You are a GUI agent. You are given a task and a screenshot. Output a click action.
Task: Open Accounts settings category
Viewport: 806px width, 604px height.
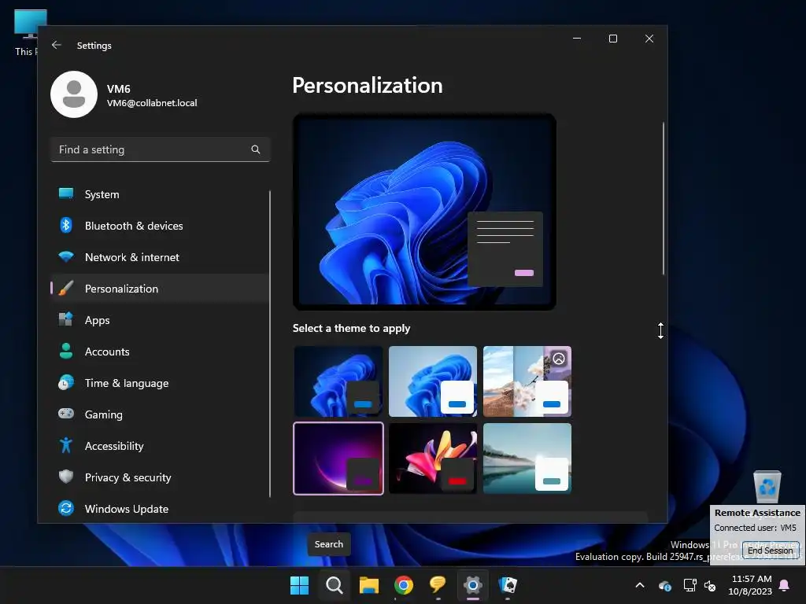(x=160, y=352)
